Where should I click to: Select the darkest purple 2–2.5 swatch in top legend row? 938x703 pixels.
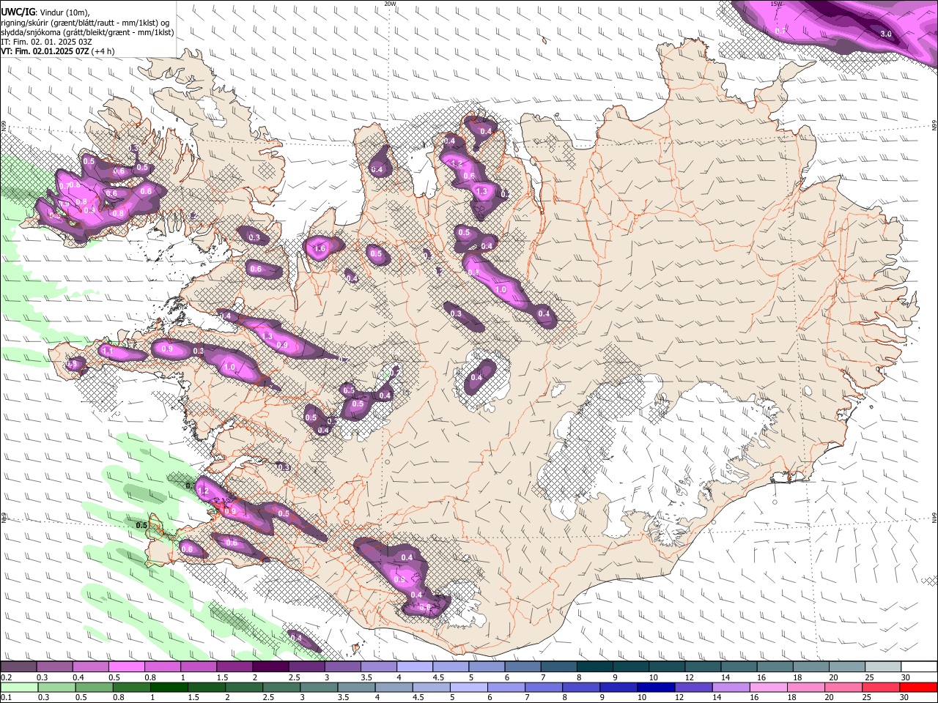tap(270, 667)
